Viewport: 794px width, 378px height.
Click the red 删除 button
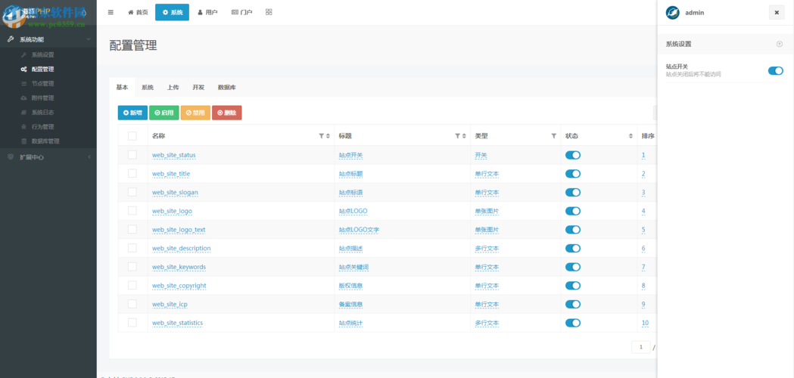(x=227, y=113)
